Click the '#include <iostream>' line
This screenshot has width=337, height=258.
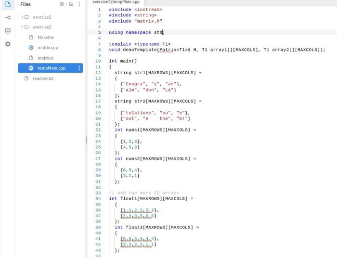pos(135,10)
